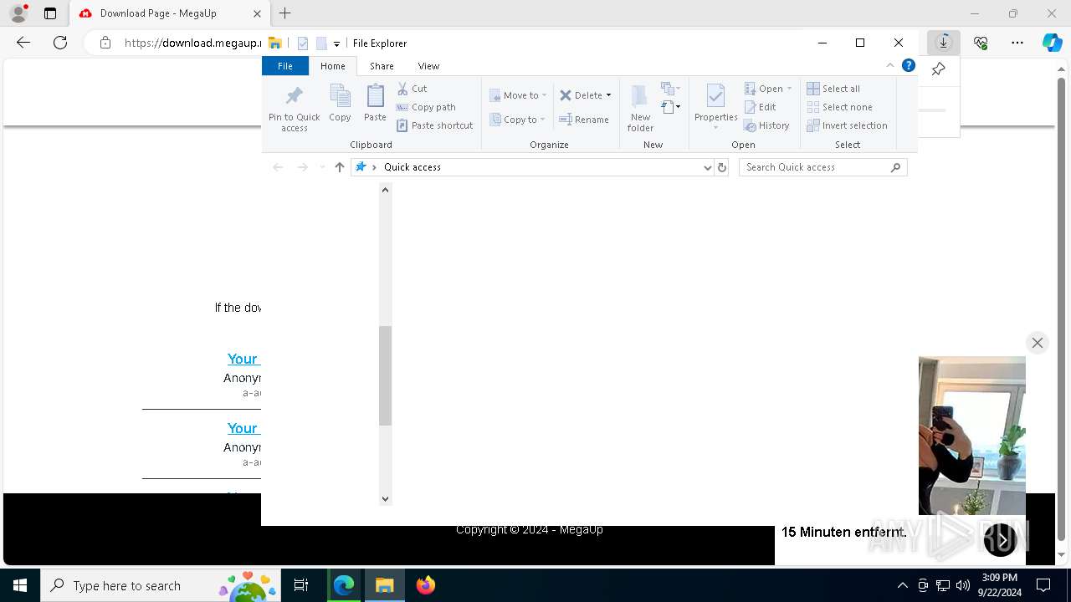The height and width of the screenshot is (602, 1071).
Task: Click the Task View taskbar icon
Action: pos(301,585)
